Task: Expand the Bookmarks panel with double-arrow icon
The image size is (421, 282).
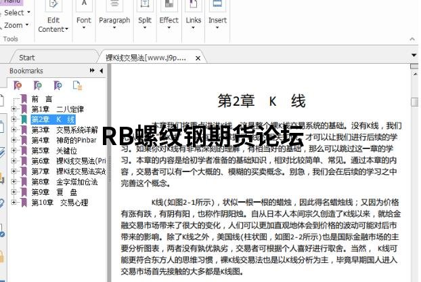Action: (92, 70)
